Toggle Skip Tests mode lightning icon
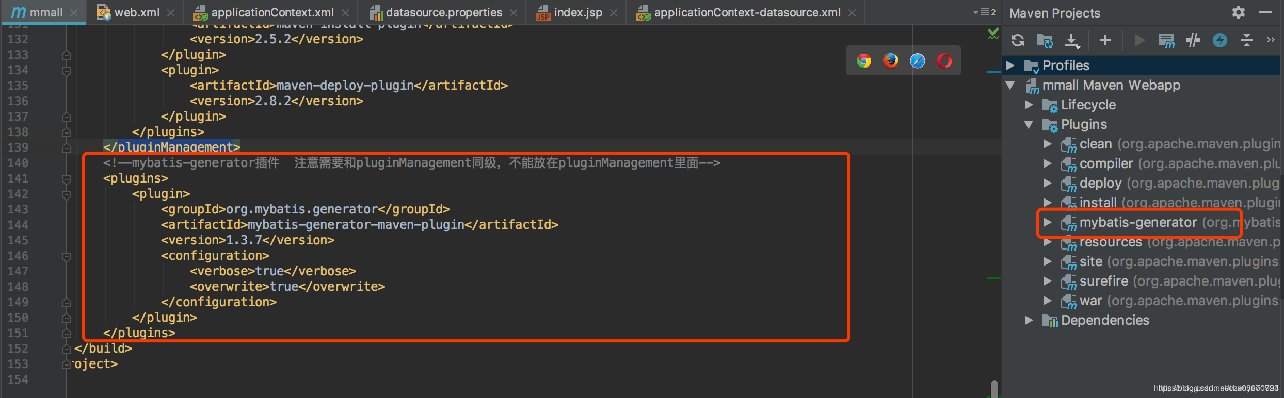Image resolution: width=1284 pixels, height=398 pixels. 1220,40
